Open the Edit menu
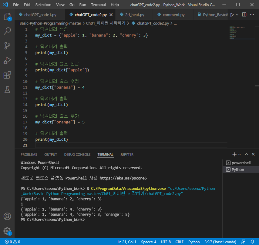 pyautogui.click(x=27, y=5)
